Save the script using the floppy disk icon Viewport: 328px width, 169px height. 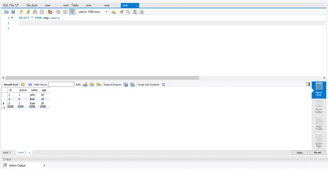pos(13,12)
